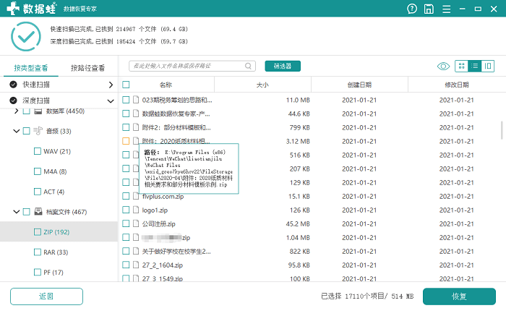Viewport: 506px width, 316px height.
Task: Tick the ZIP (192) checkbox
Action: tap(38, 231)
